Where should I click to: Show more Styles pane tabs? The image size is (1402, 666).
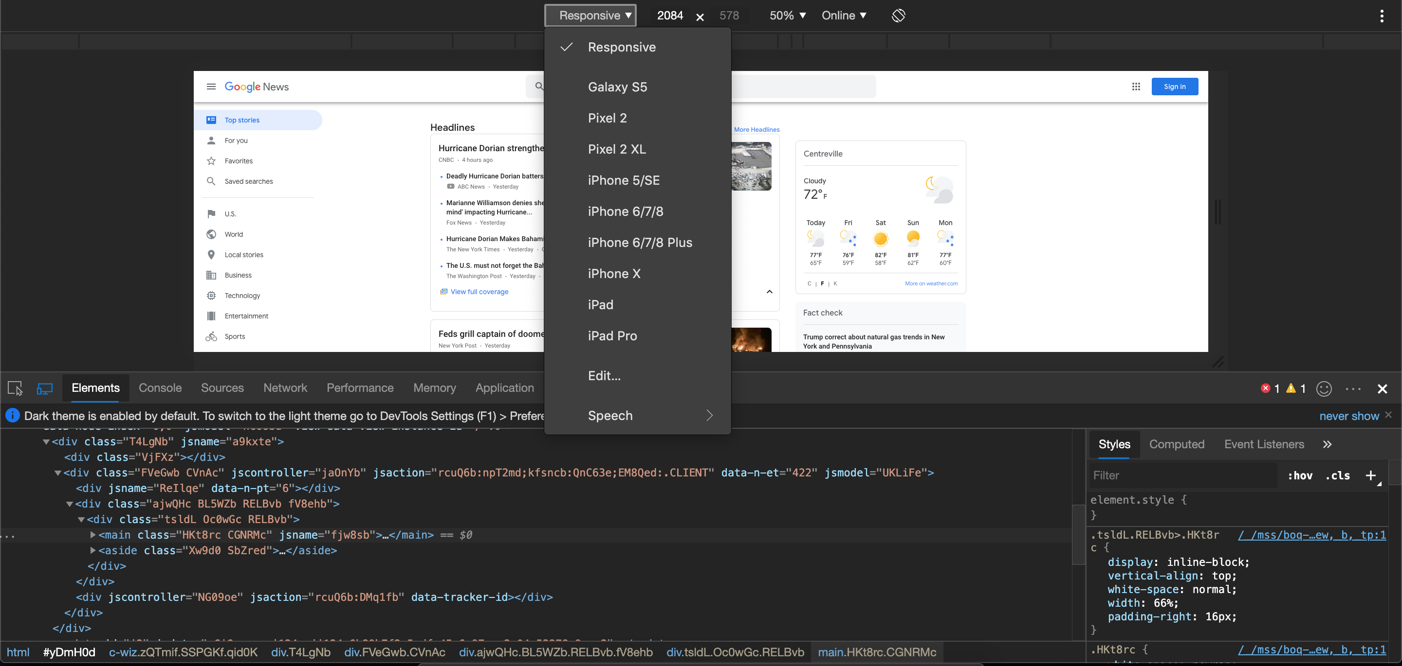click(x=1328, y=444)
